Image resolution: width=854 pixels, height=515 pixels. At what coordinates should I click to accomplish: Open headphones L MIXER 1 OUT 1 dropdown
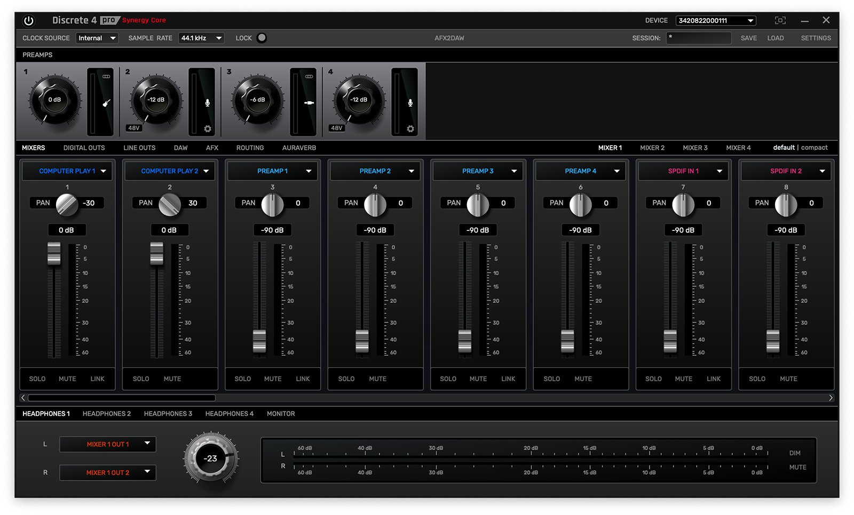coord(108,444)
